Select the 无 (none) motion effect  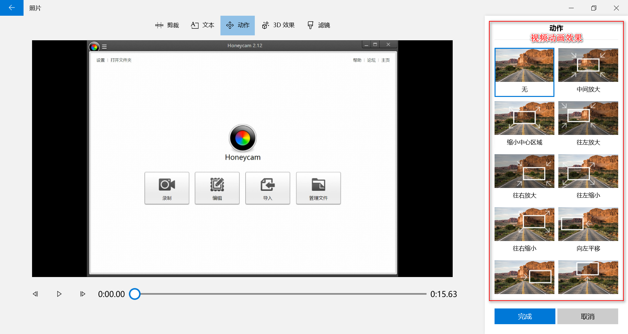pyautogui.click(x=524, y=72)
